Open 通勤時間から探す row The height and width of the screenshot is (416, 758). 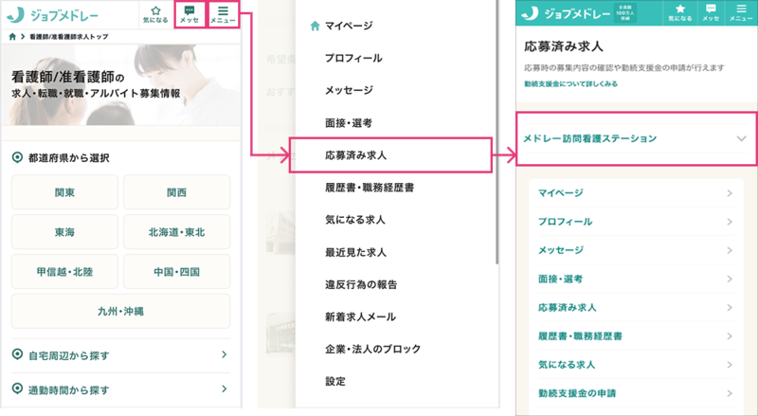(121, 389)
